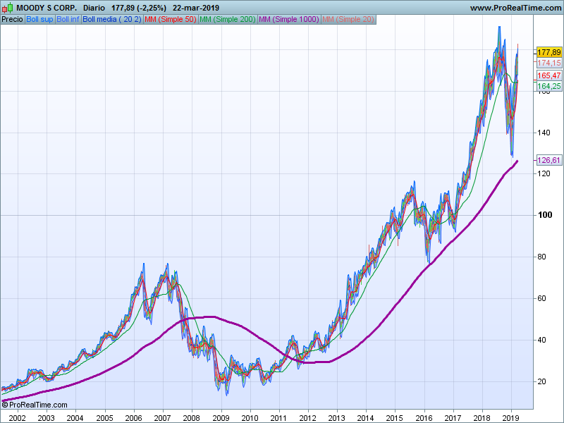Click the 2014 year label on the time axis

[365, 418]
